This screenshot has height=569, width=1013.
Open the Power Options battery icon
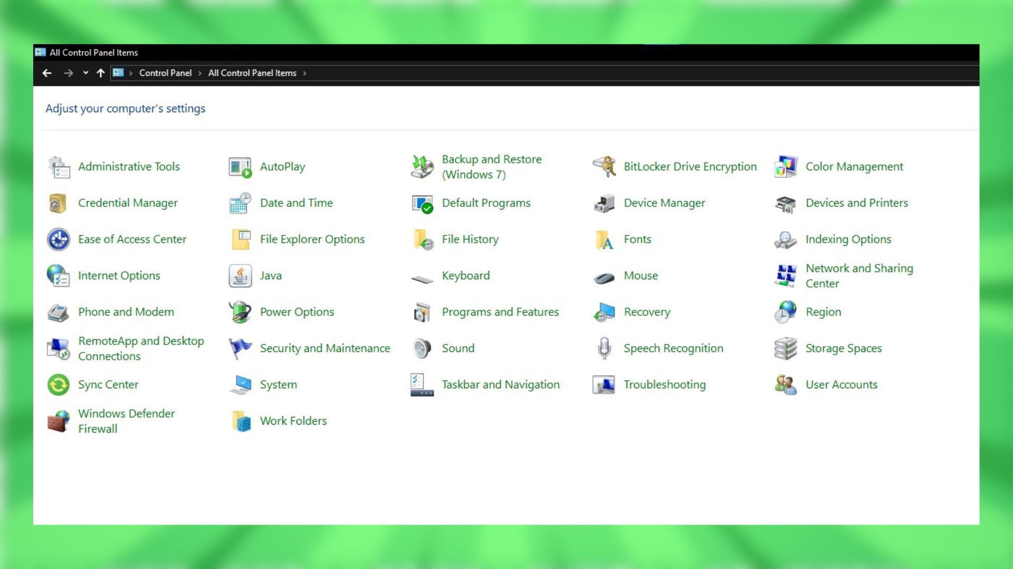click(x=240, y=312)
